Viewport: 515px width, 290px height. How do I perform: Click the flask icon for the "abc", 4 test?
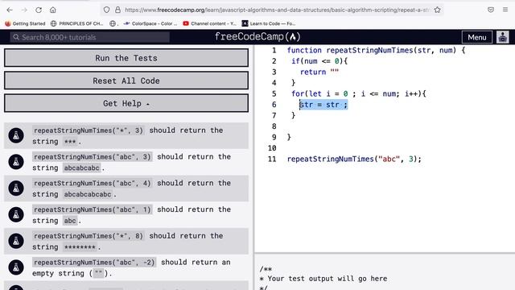tap(16, 188)
